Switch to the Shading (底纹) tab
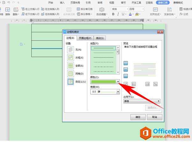This screenshot has width=192, height=142. coord(100,38)
